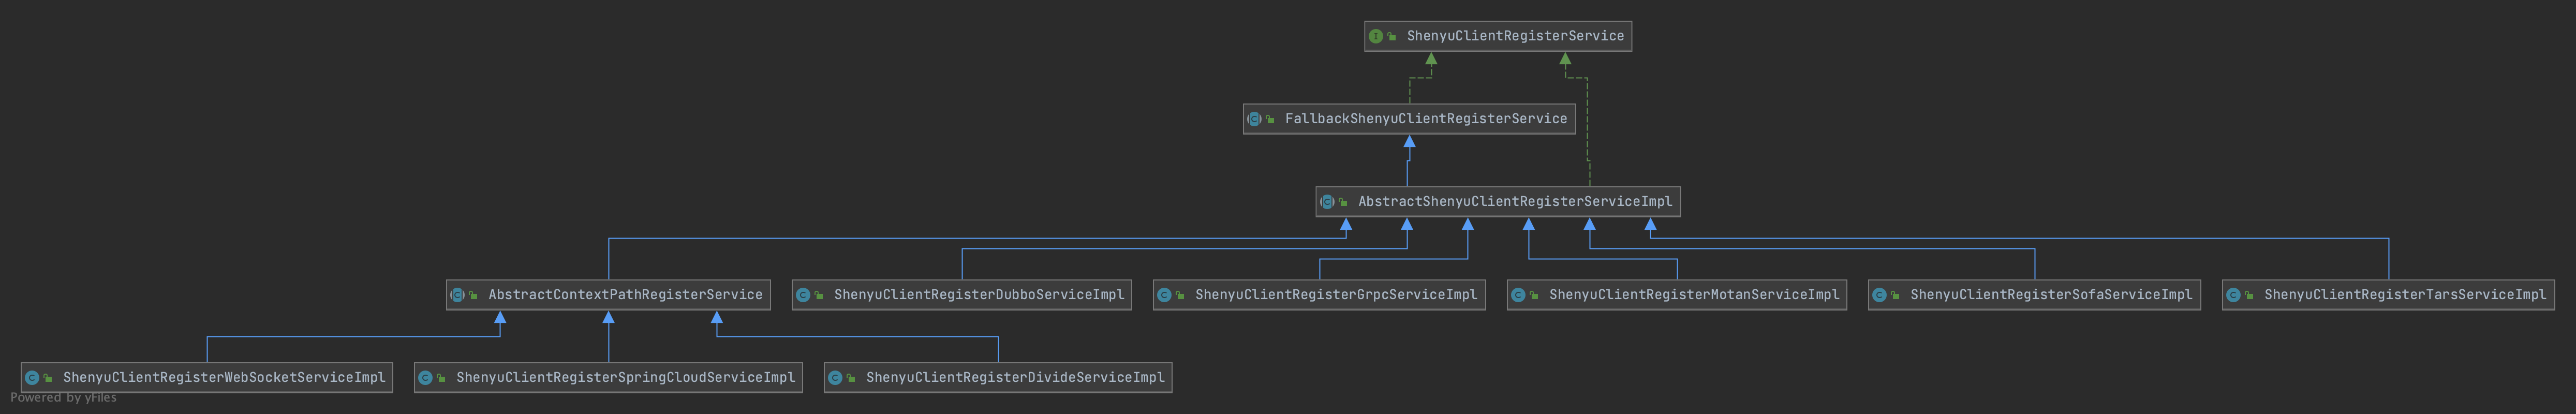Click the class icon of ShenyuClientRegisterSpringCloudServiceImpl

tap(425, 378)
